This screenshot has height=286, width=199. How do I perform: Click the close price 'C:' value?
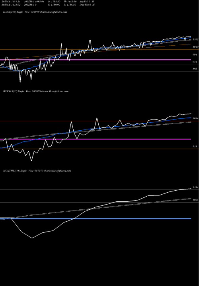53,5
